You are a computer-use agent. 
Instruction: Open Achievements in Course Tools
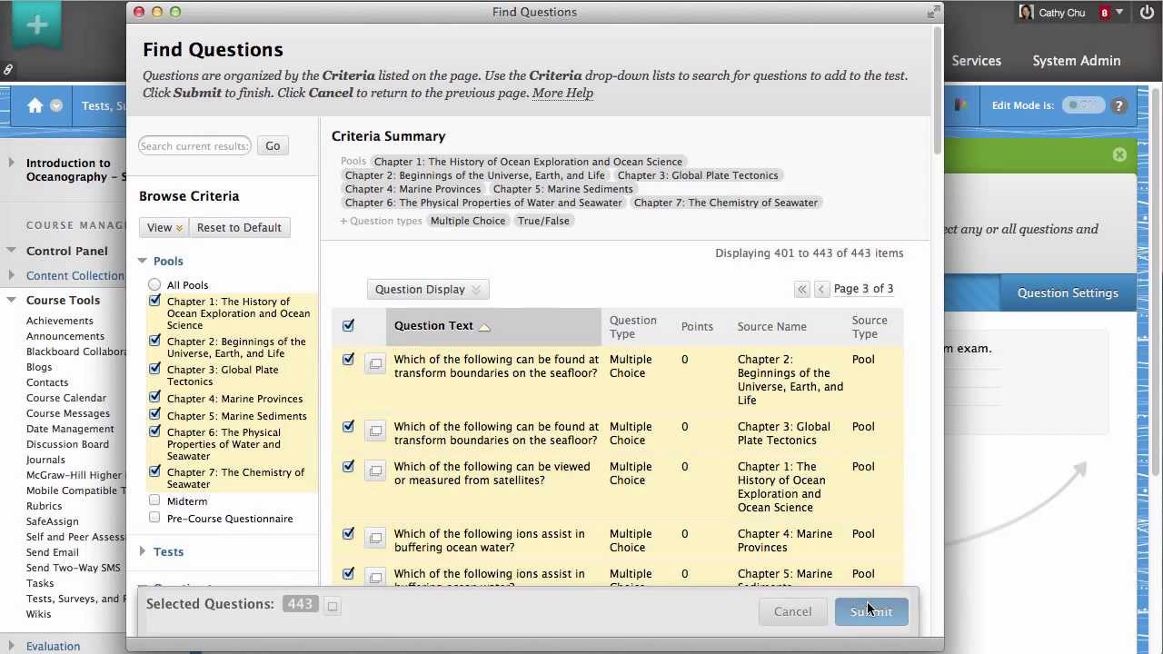(60, 321)
